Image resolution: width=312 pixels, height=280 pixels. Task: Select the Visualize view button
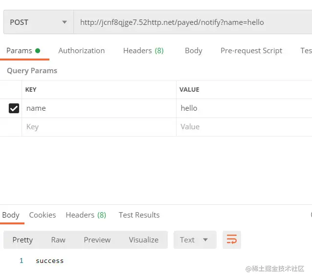pos(144,240)
